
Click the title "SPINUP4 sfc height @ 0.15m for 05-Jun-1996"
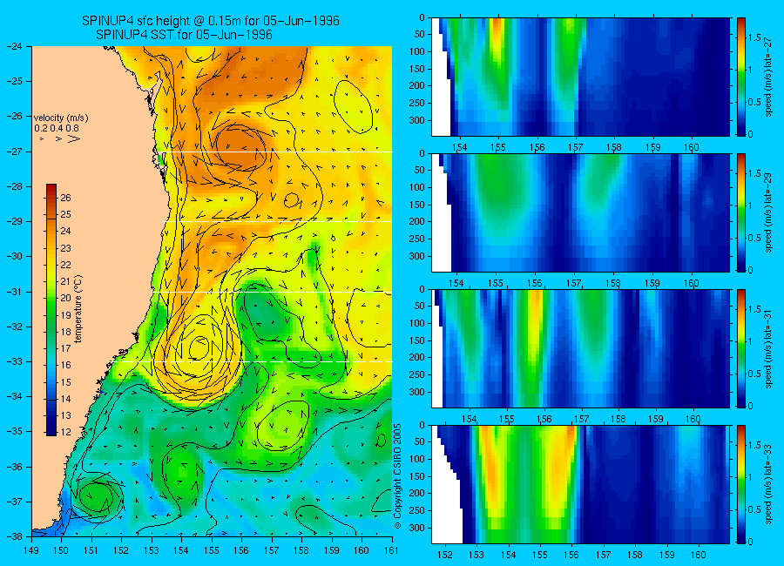[x=211, y=21]
